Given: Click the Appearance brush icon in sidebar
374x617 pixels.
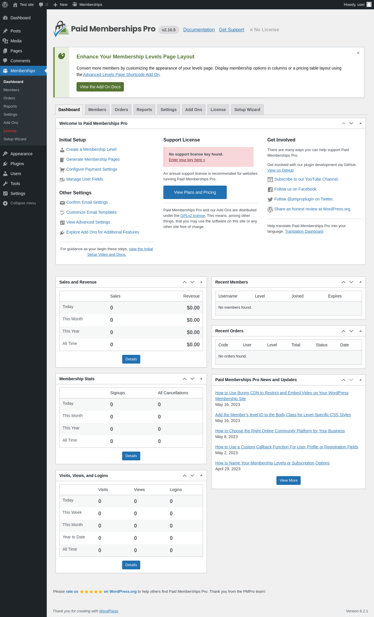Looking at the screenshot, I should pos(5,154).
